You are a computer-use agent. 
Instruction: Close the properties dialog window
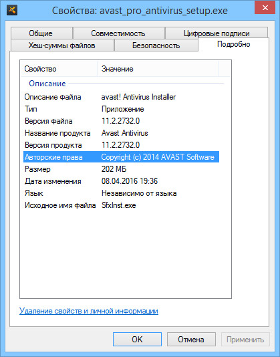(265, 7)
